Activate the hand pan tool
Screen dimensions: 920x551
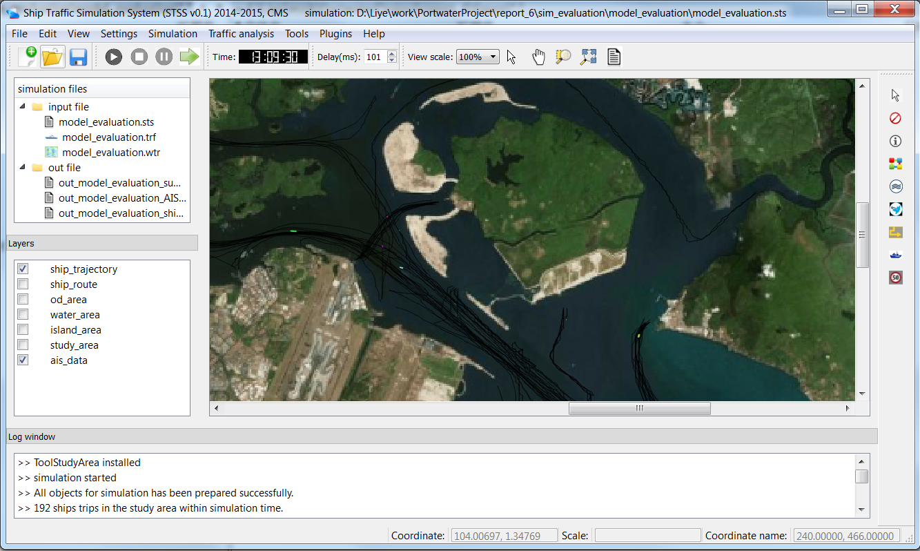(x=538, y=57)
